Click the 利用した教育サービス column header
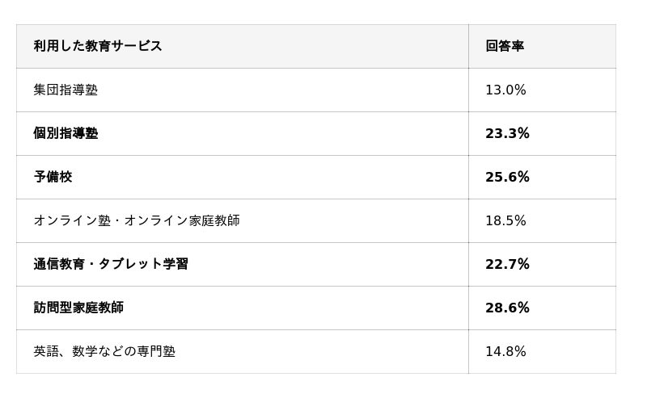This screenshot has height=398, width=647. tap(98, 46)
